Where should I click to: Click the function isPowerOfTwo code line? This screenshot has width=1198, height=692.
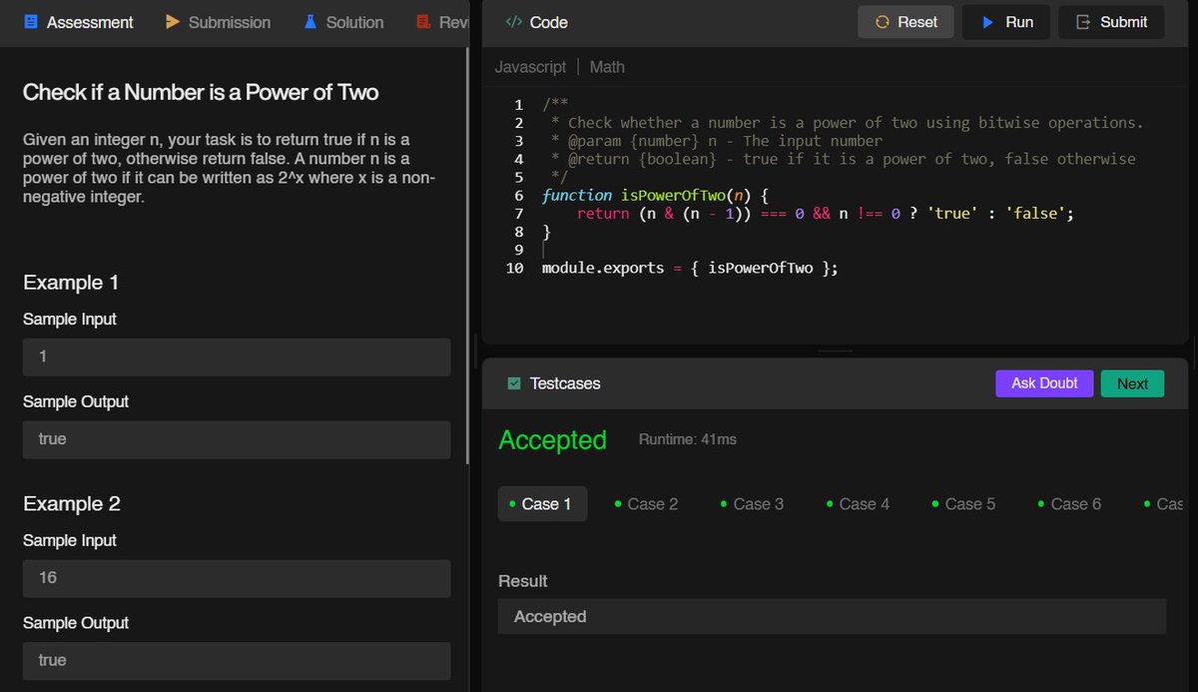655,195
